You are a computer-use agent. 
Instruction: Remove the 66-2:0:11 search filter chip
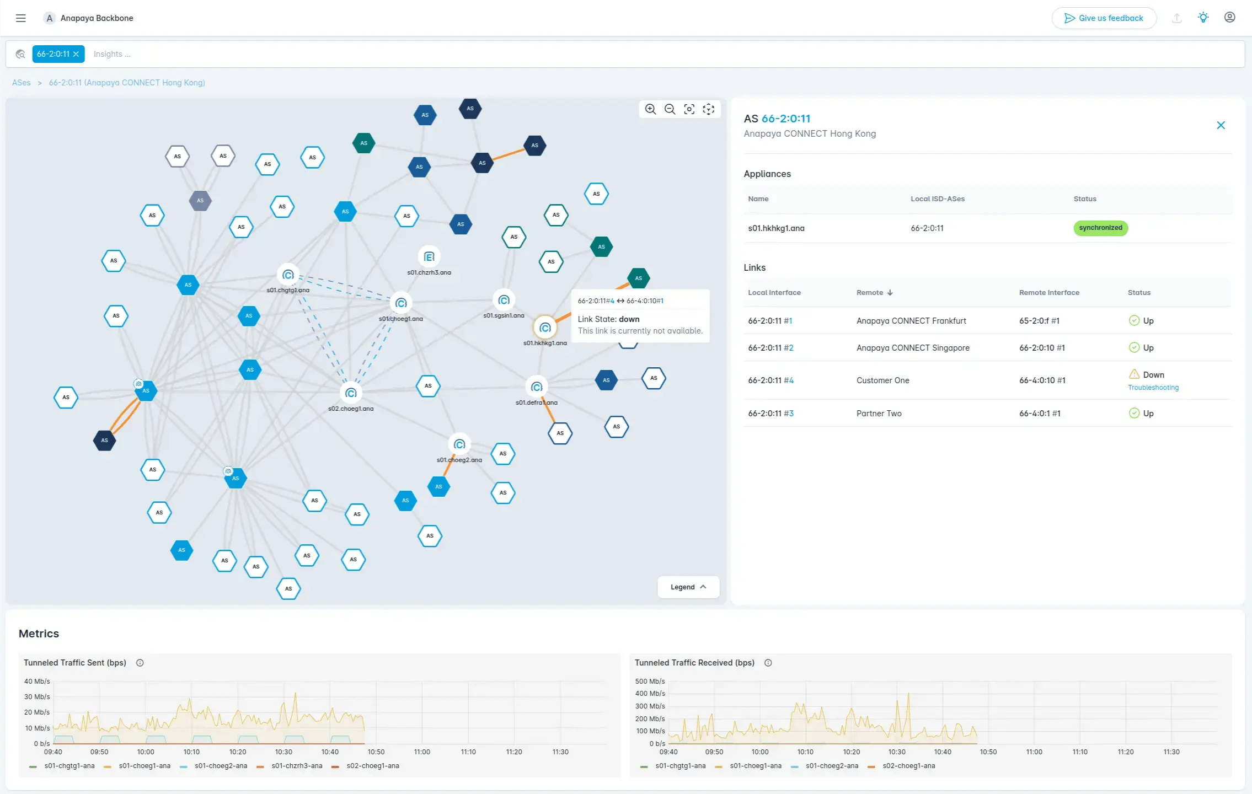[76, 53]
